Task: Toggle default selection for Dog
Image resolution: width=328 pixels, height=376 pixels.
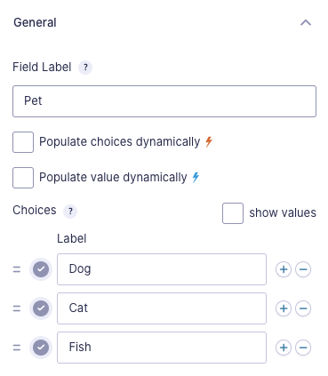Action: click(x=41, y=269)
